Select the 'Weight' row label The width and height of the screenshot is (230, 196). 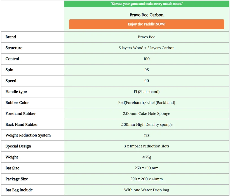coord(12,157)
